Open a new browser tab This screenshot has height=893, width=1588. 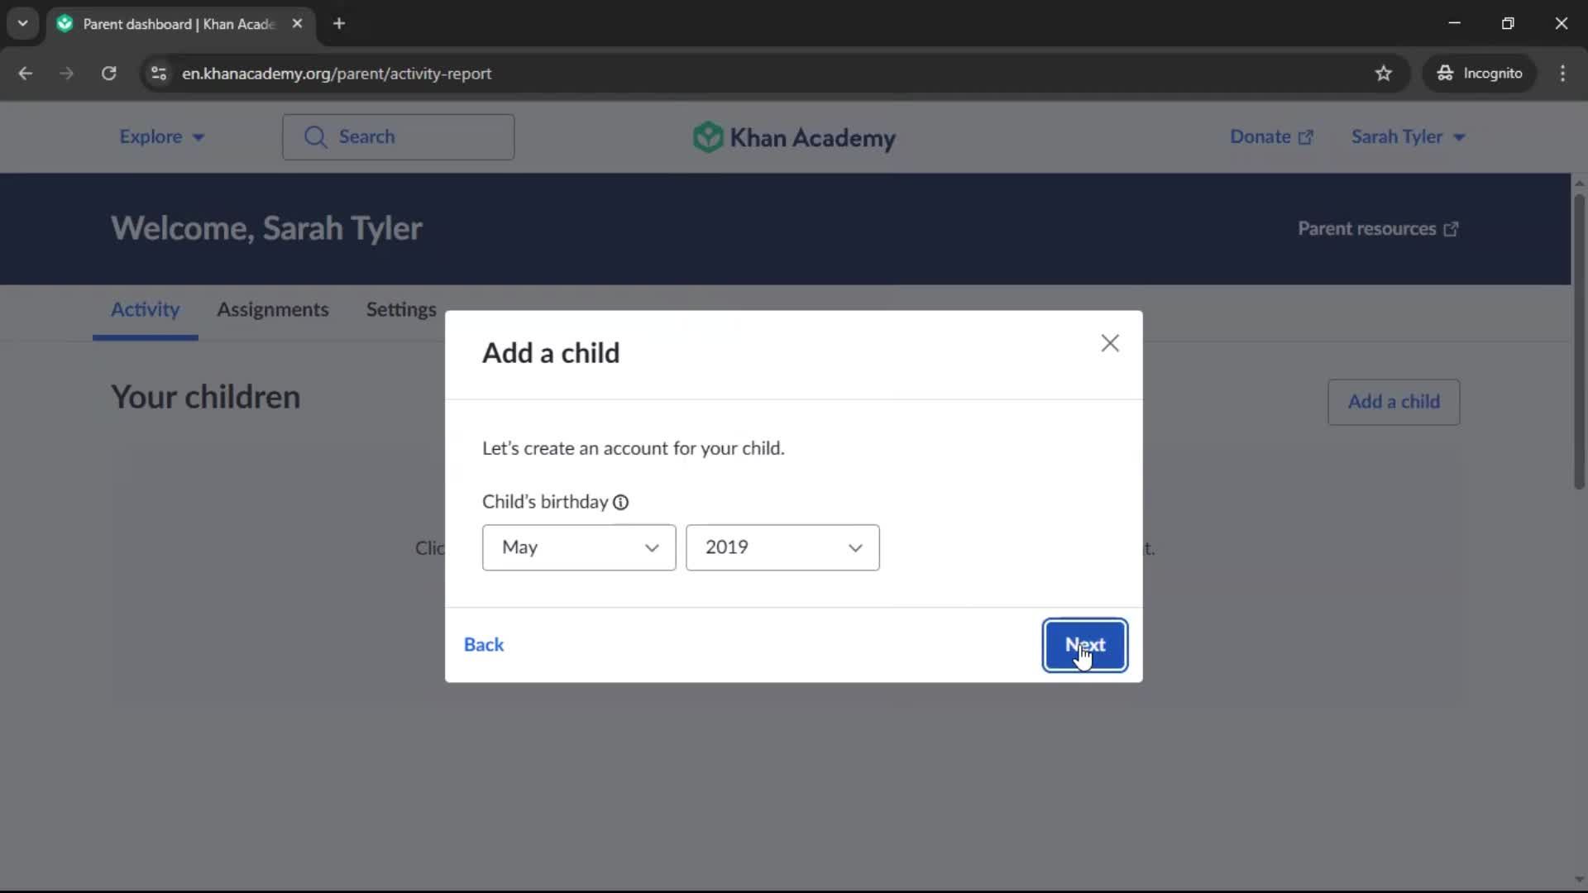point(339,24)
